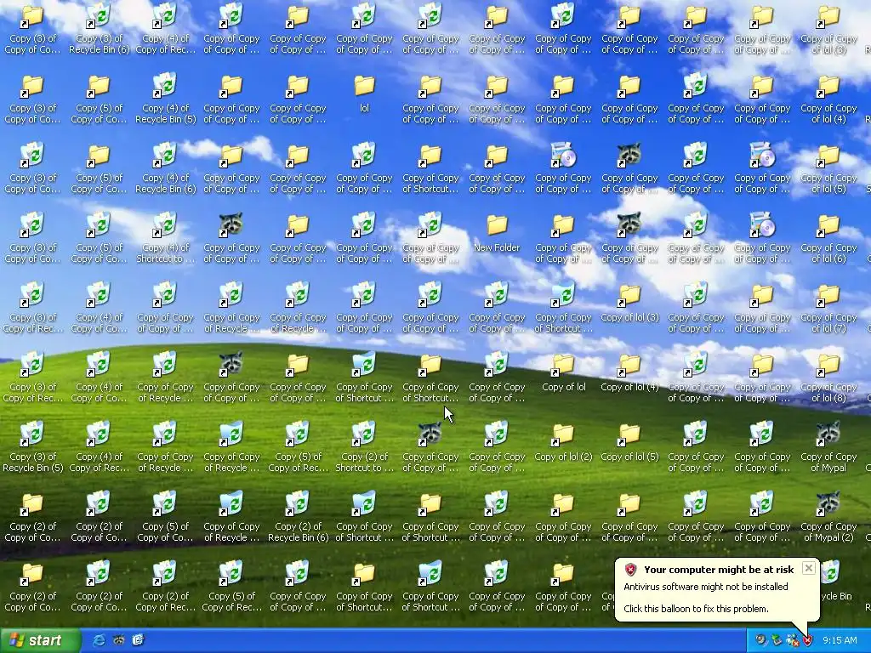871x653 pixels.
Task: Click the 9:15 AM taskbar clock
Action: (840, 640)
